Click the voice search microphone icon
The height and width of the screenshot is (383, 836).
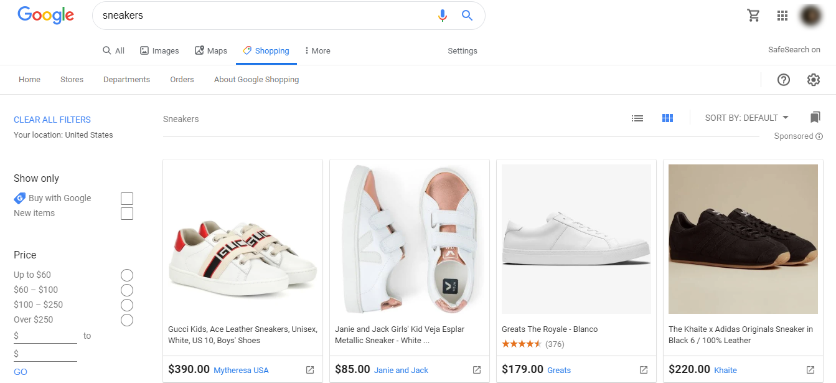(443, 16)
